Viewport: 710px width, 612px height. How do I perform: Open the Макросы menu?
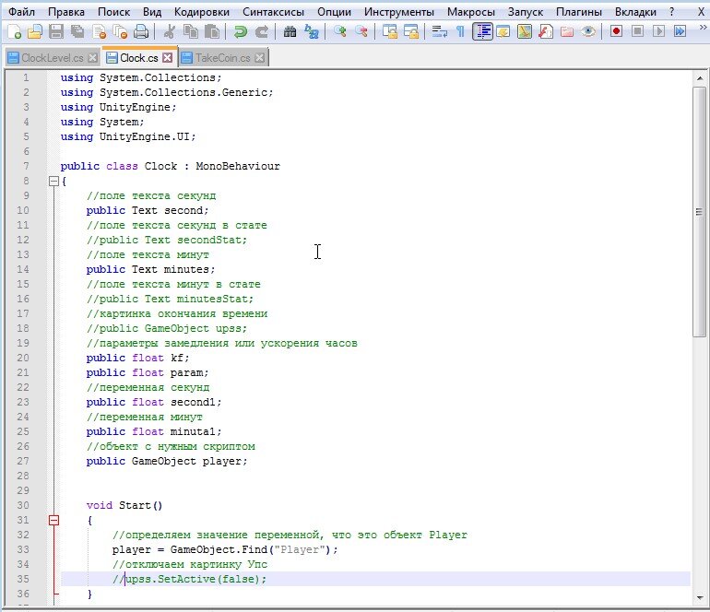point(471,12)
